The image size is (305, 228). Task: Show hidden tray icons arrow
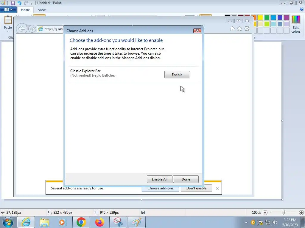[246, 223]
